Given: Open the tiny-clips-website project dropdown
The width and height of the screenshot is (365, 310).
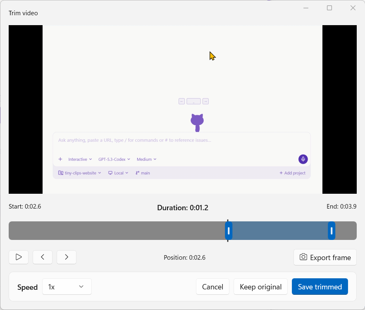Looking at the screenshot, I should pyautogui.click(x=80, y=173).
